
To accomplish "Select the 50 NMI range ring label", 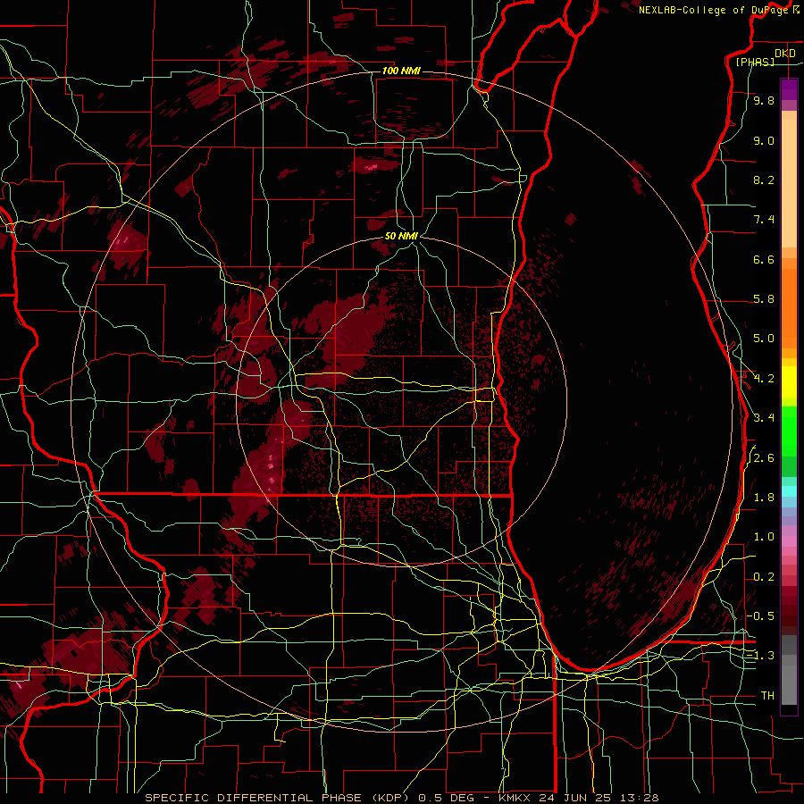I will coord(401,236).
